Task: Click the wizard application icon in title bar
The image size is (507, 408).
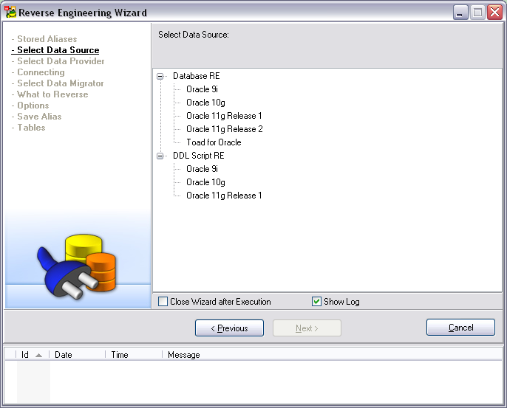Action: click(x=10, y=12)
